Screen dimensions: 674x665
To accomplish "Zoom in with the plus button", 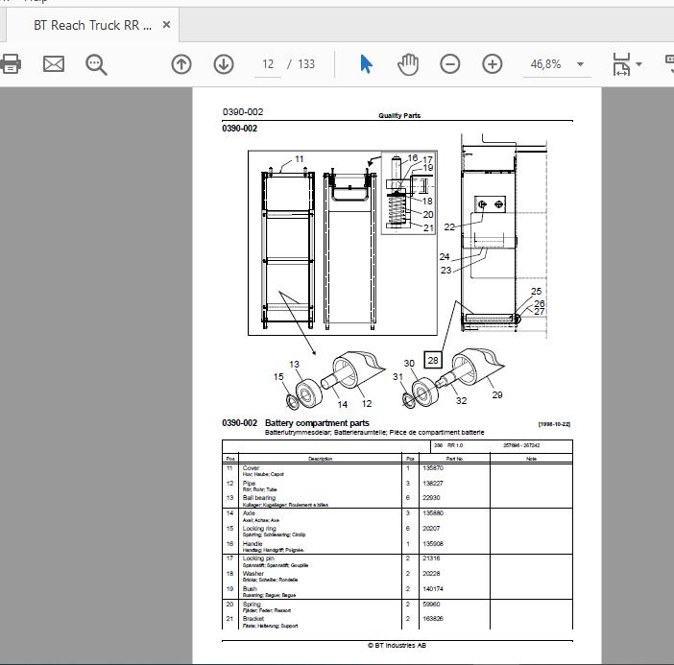I will (x=493, y=64).
